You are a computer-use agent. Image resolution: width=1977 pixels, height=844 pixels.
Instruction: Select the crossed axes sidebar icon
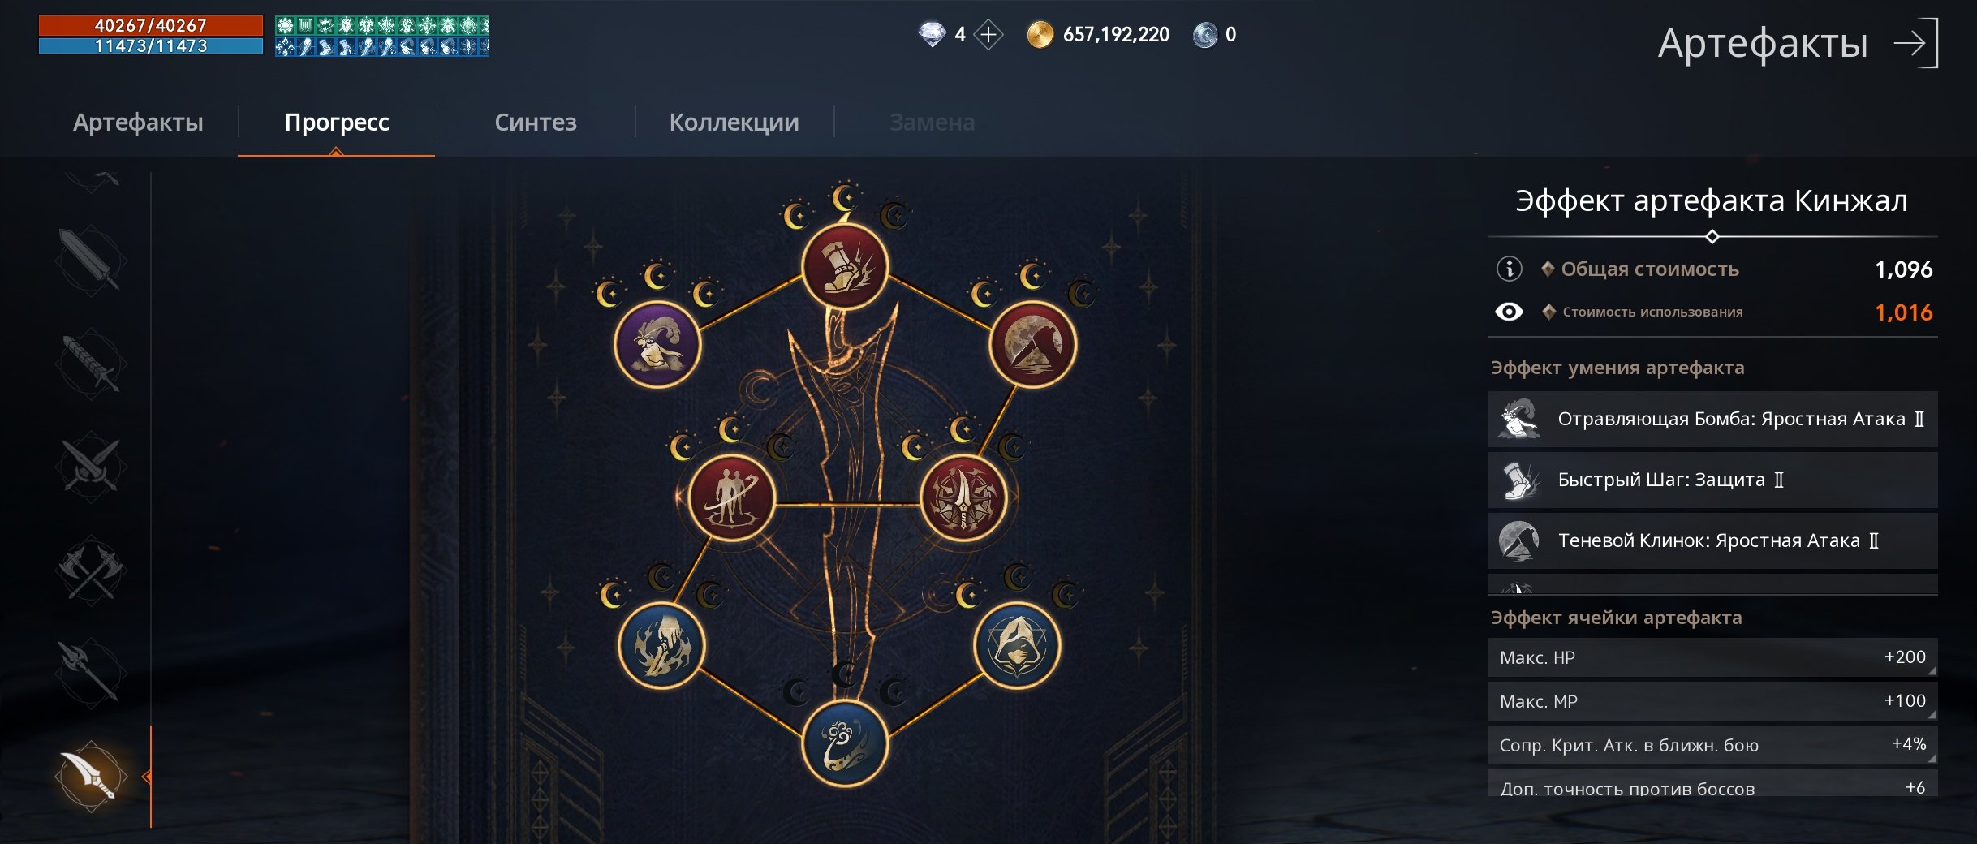click(91, 570)
